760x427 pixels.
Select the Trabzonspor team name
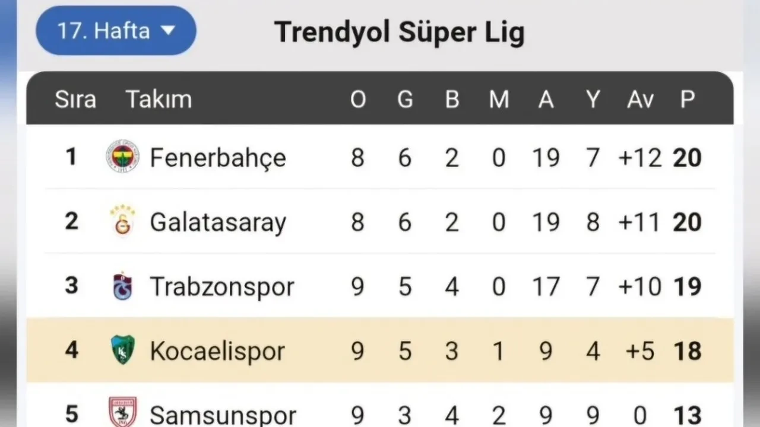coord(221,286)
